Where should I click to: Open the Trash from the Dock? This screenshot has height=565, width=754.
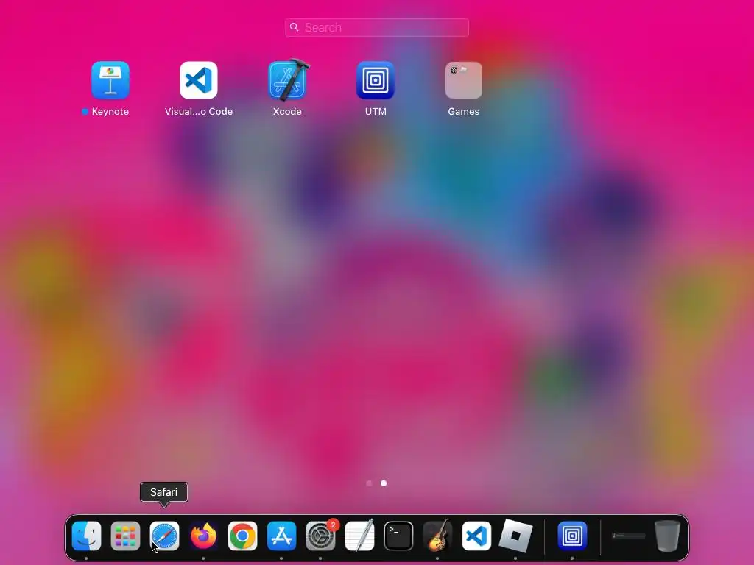(667, 536)
